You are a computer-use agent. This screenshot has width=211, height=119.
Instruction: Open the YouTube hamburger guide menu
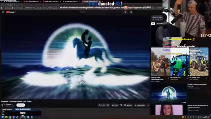click(x=3, y=12)
